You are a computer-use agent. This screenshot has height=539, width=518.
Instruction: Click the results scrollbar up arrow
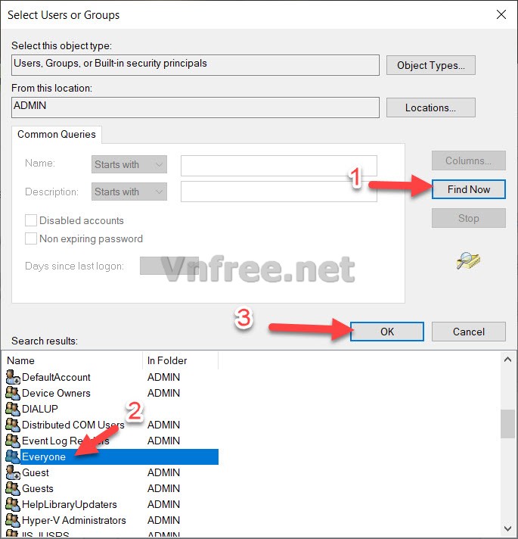pyautogui.click(x=507, y=360)
